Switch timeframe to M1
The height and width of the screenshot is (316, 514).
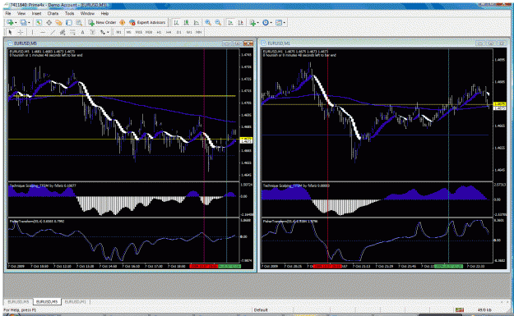(118, 32)
